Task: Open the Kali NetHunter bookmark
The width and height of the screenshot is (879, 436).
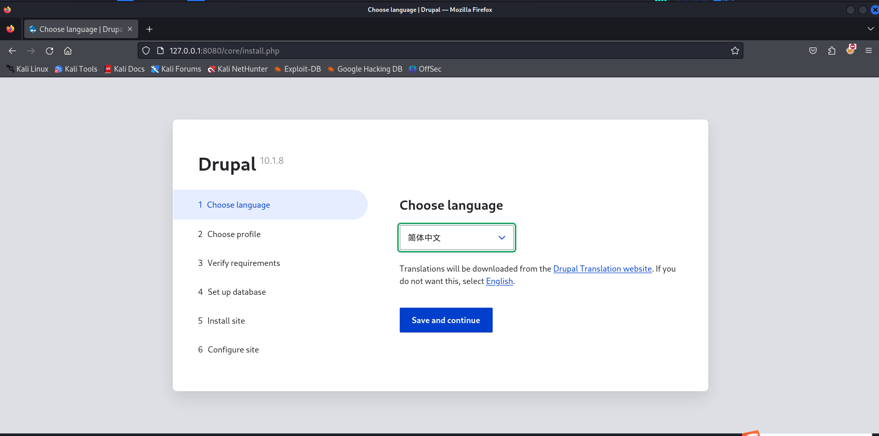Action: click(237, 69)
